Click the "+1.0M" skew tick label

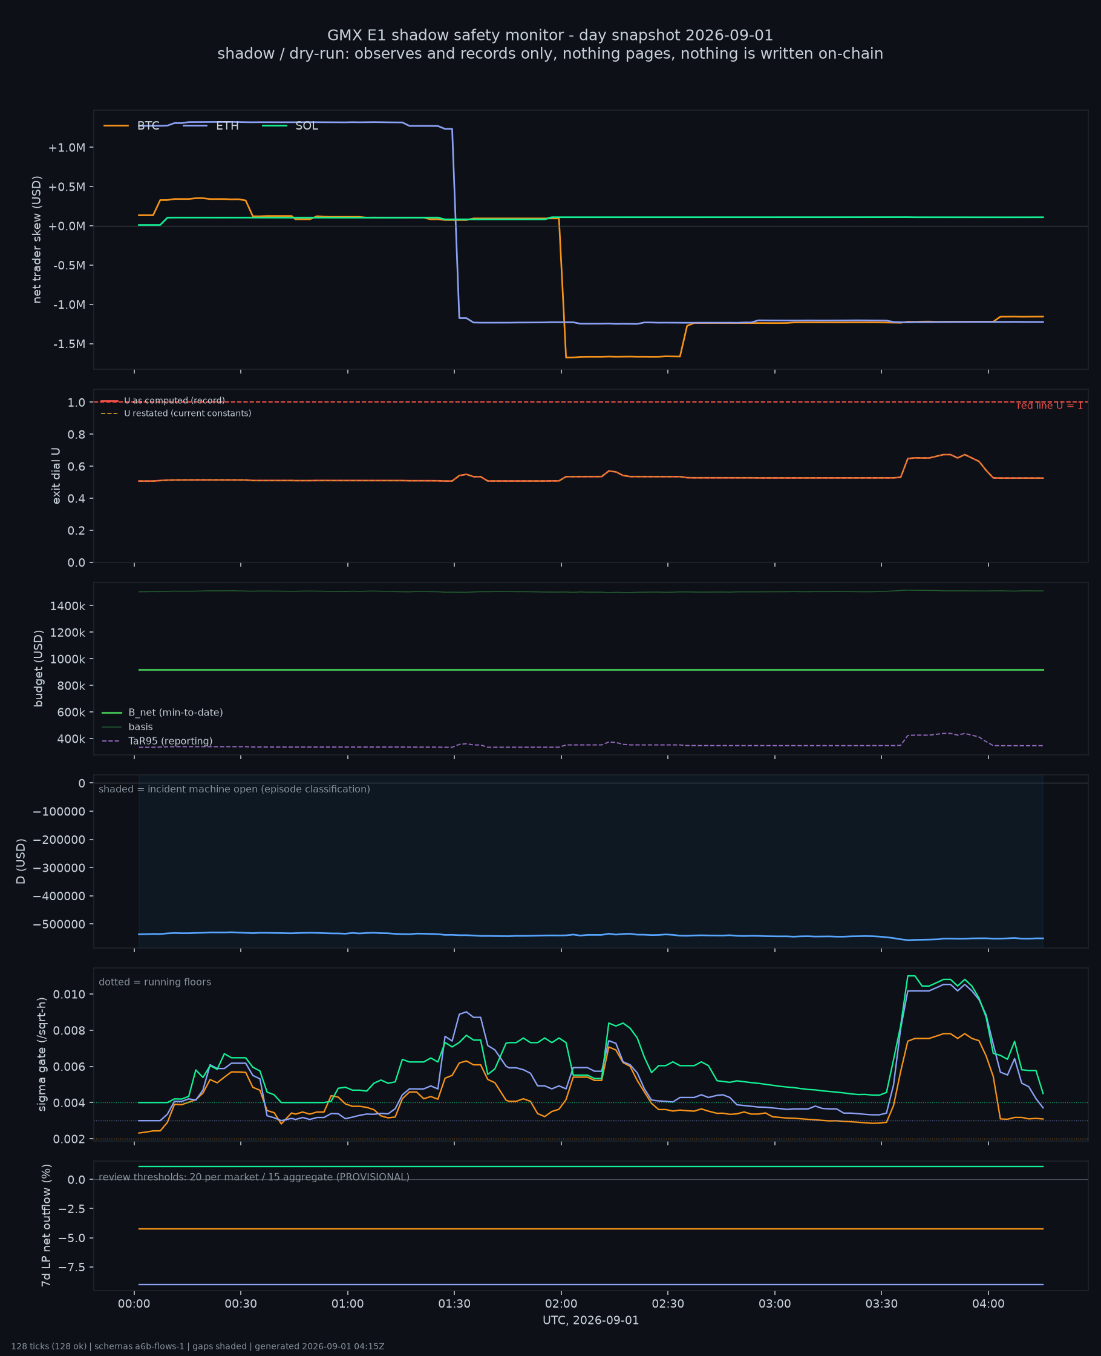[67, 148]
